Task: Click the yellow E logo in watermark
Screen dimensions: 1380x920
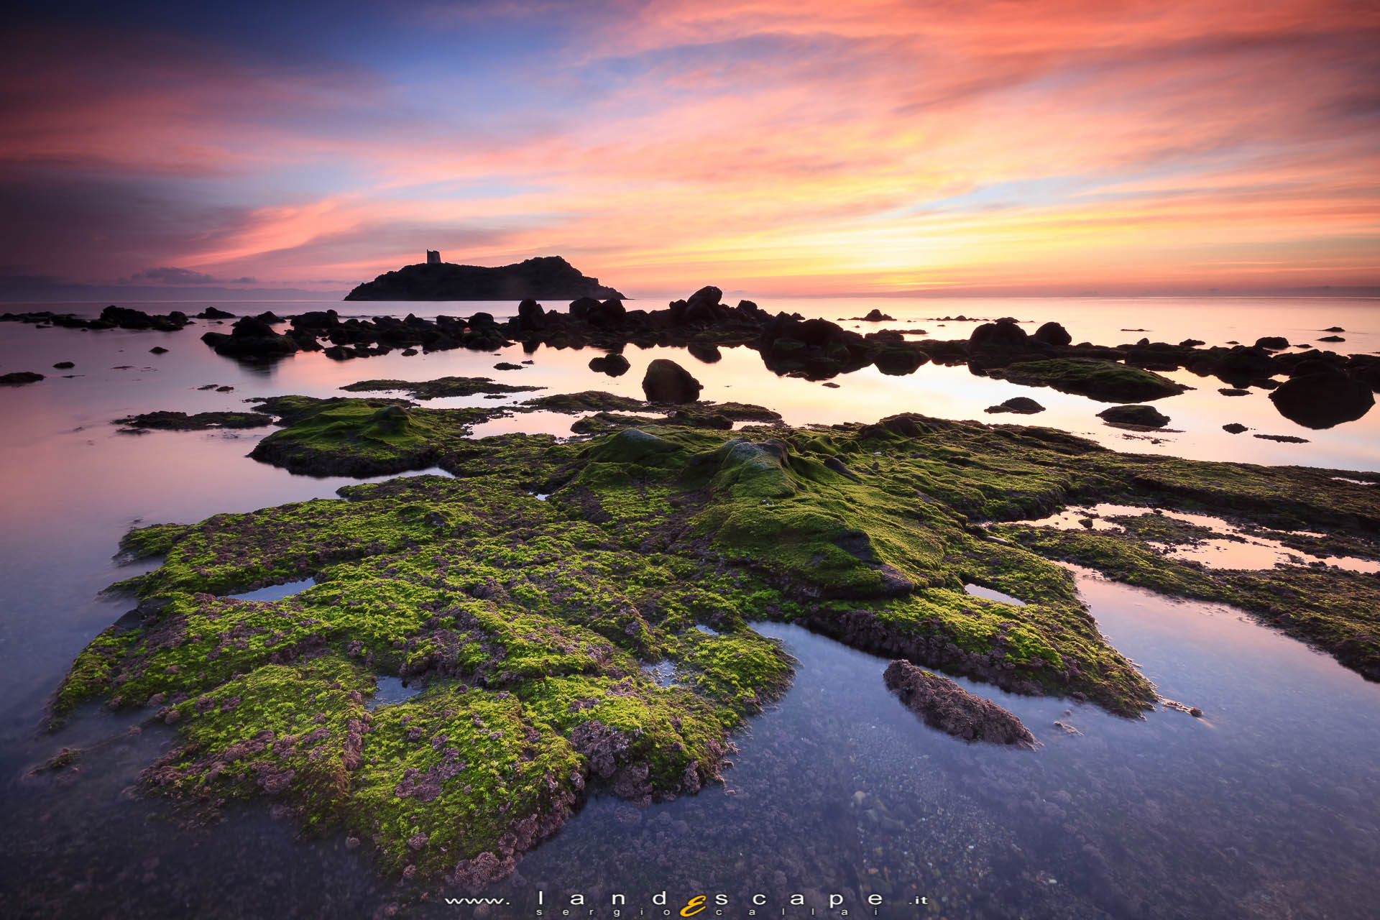Action: (x=692, y=905)
